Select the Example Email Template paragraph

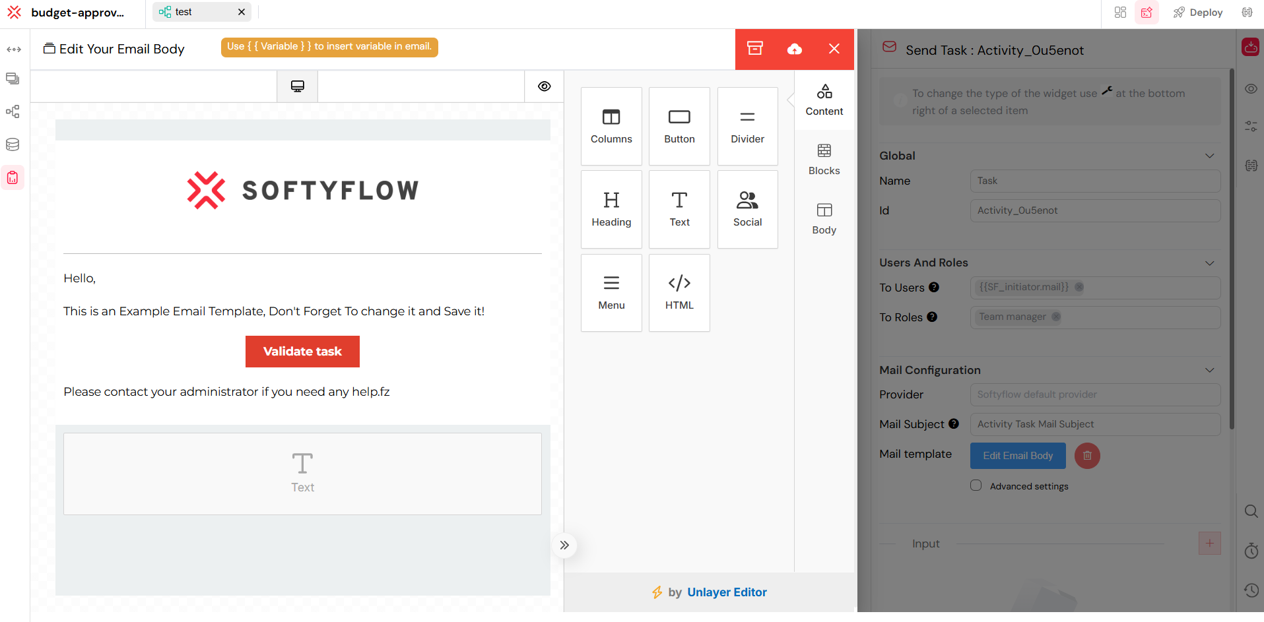[x=274, y=311]
